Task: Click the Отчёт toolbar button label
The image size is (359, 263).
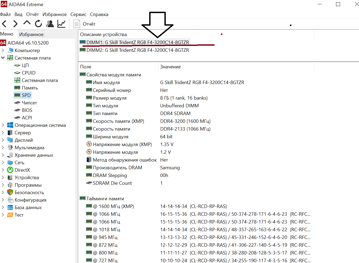Action: (89, 24)
